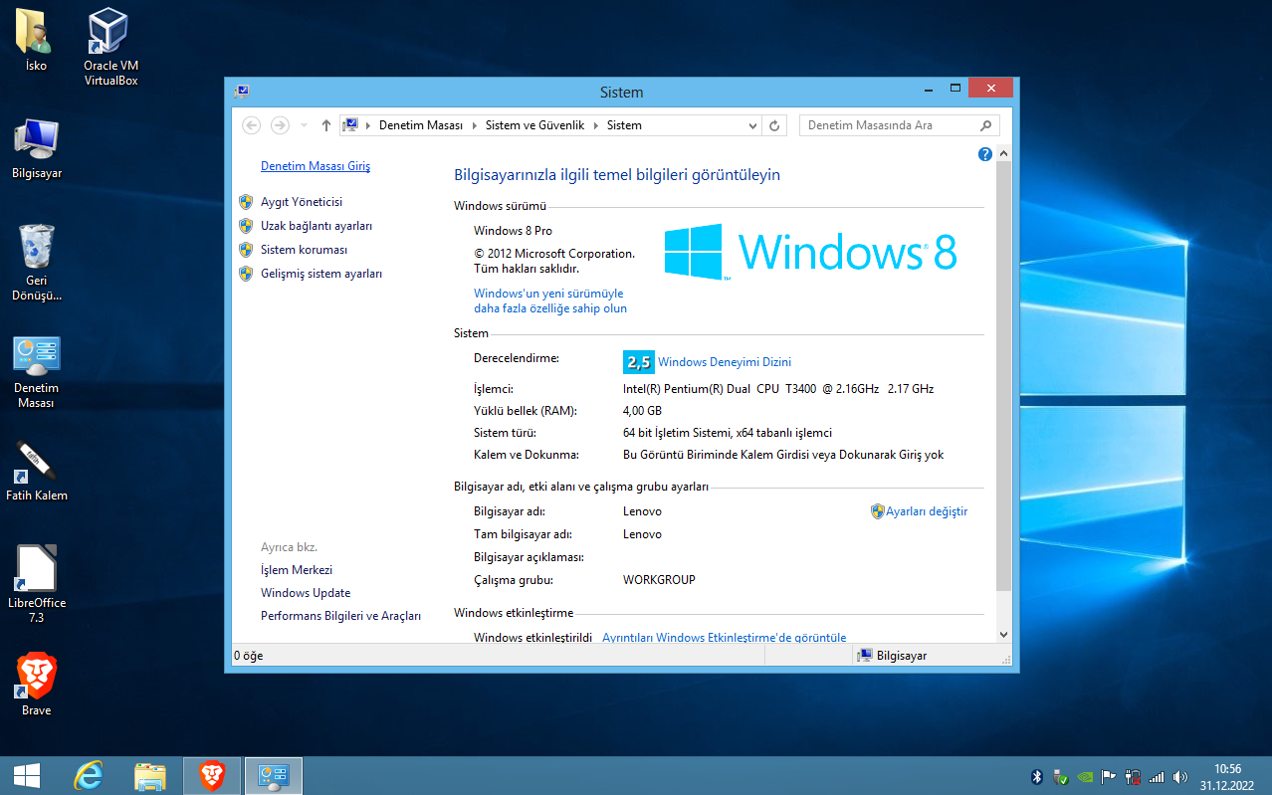
Task: Click the scrollbar down arrow
Action: pyautogui.click(x=1003, y=634)
